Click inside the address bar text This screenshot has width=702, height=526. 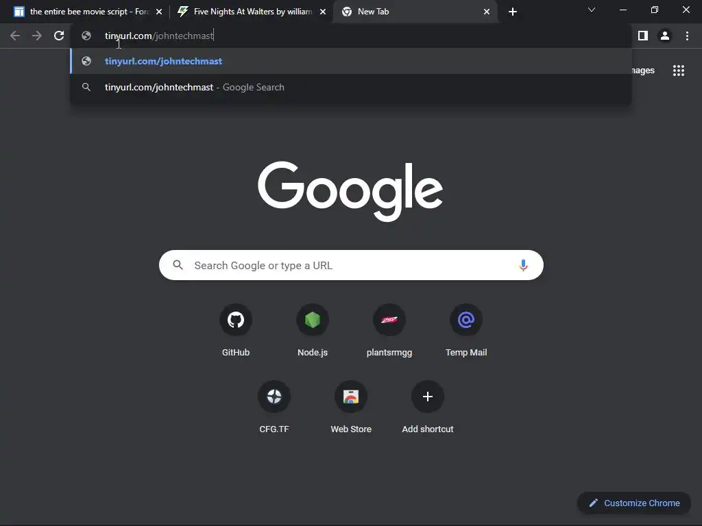coord(159,36)
